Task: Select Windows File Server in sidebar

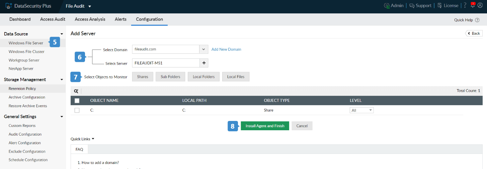Action: tap(26, 43)
